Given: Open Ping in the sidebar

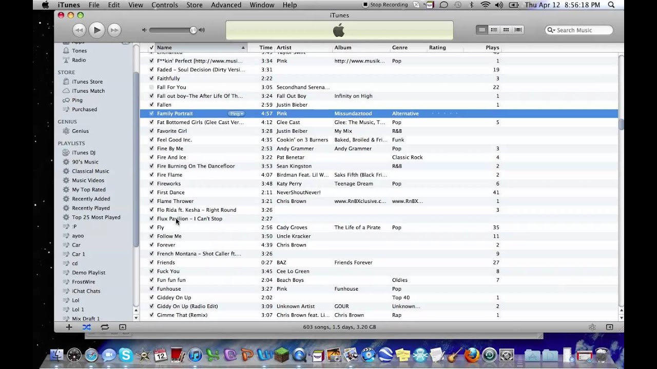Looking at the screenshot, I should tap(77, 100).
